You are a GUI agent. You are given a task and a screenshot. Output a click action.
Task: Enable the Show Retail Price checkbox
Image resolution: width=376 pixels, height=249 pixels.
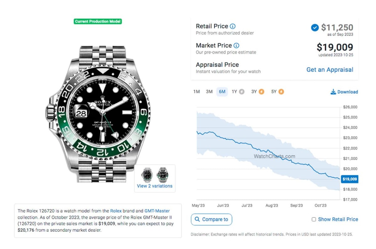pos(314,220)
